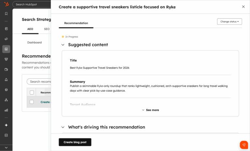Open the Reporting bar chart sidebar icon

[x=6, y=110]
